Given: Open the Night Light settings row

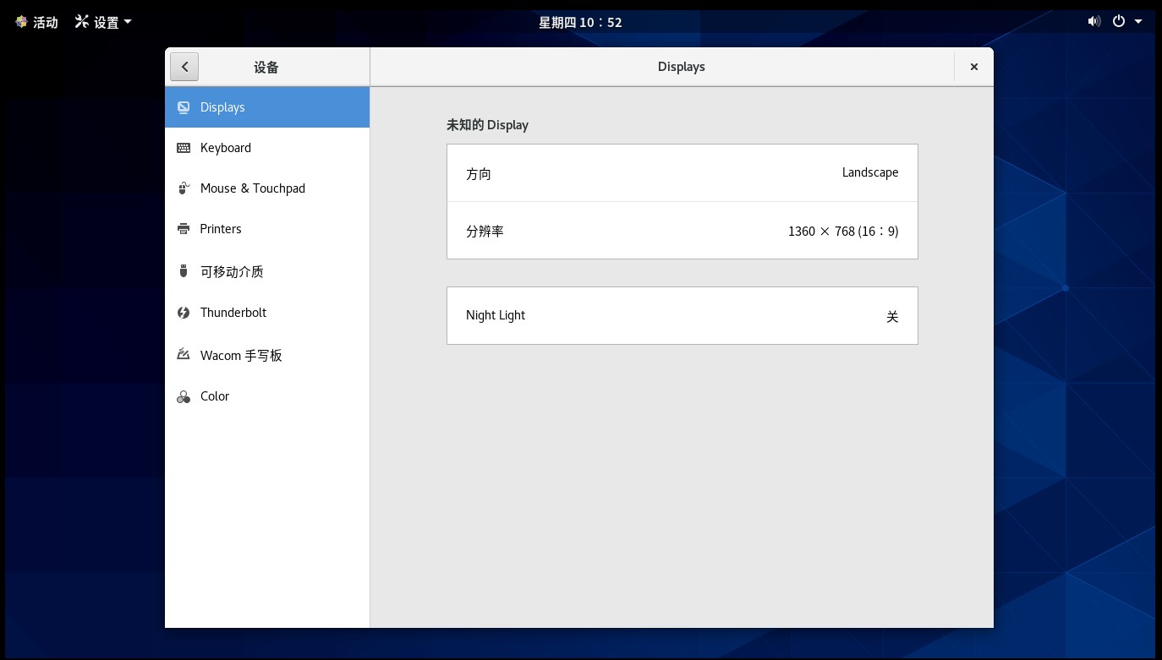Looking at the screenshot, I should point(682,315).
